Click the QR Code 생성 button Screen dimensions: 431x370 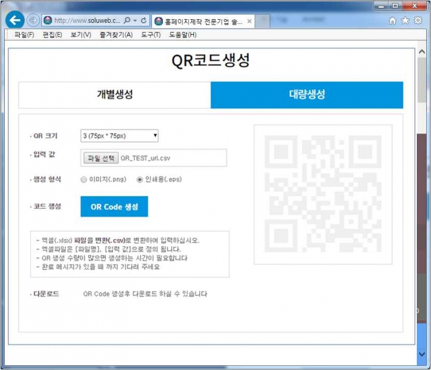click(114, 207)
